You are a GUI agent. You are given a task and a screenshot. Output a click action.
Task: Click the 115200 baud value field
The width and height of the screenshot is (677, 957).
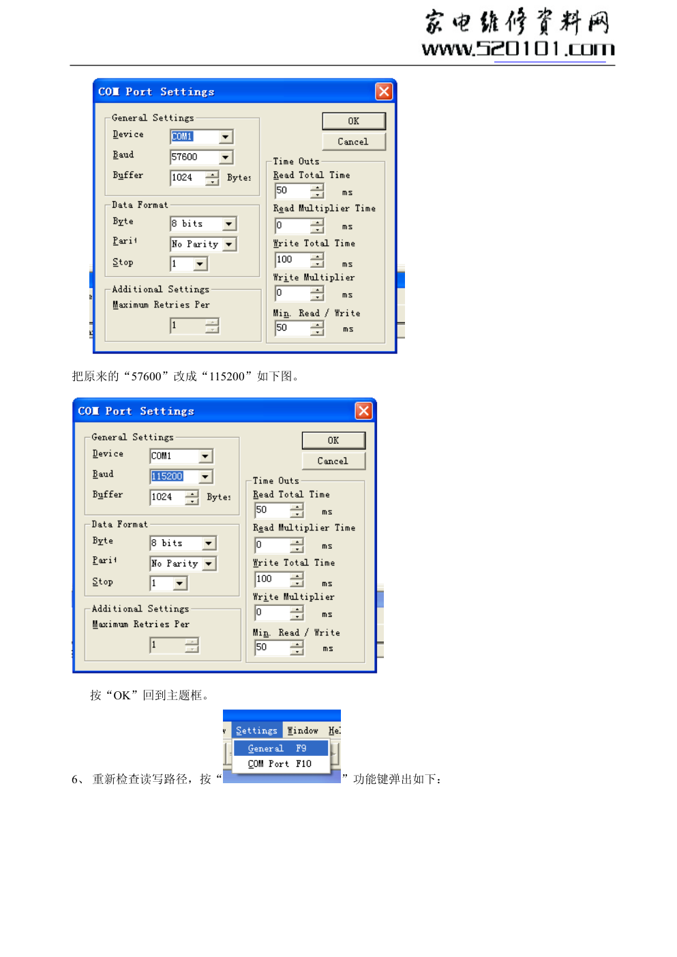(173, 476)
